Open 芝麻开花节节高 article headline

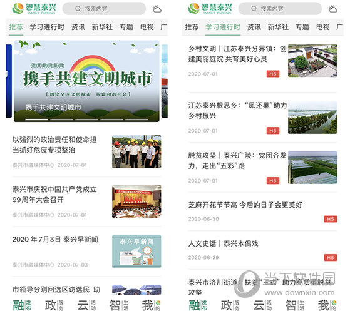pyautogui.click(x=245, y=205)
